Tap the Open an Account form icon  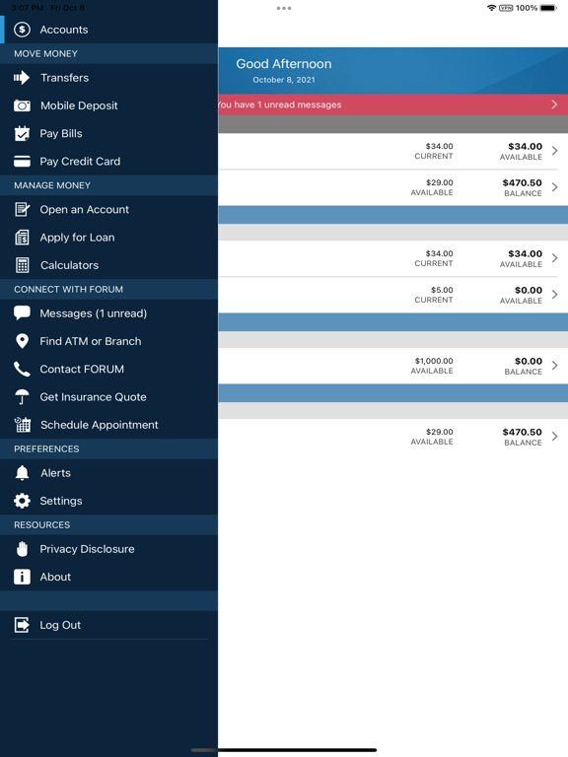point(22,210)
